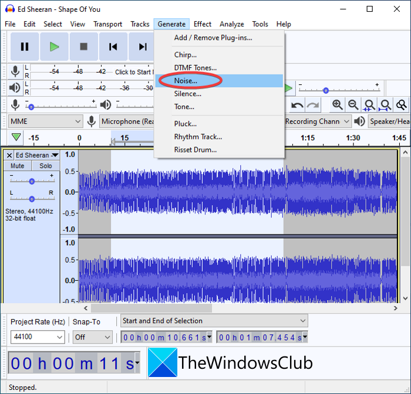
Task: Click the Redo arrow icon
Action: [x=313, y=105]
